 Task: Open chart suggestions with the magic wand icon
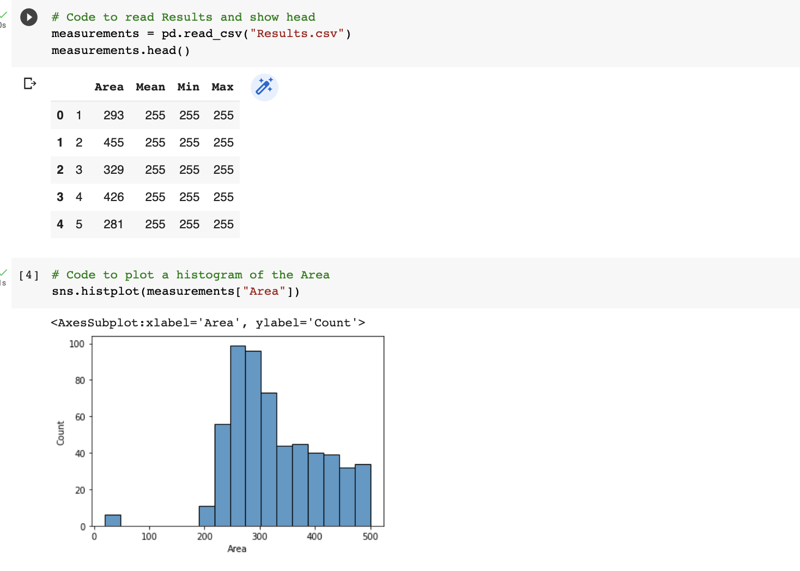coord(264,87)
